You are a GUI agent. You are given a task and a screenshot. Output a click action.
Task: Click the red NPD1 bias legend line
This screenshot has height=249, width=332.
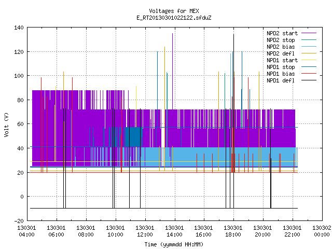point(309,74)
